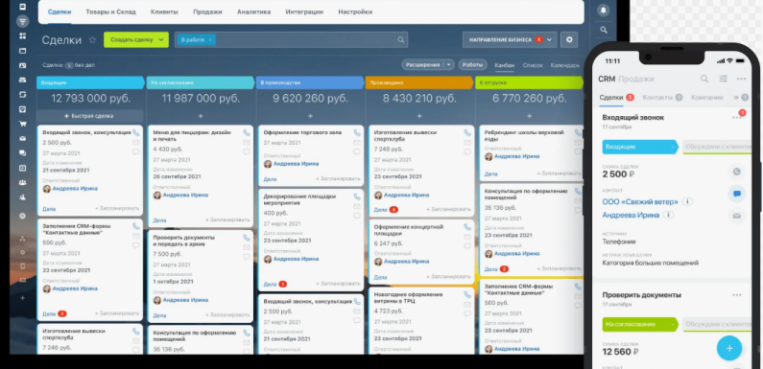Click the phone icon on 'Новогоднее оформление витрины' card
This screenshot has height=369, width=763.
click(467, 294)
